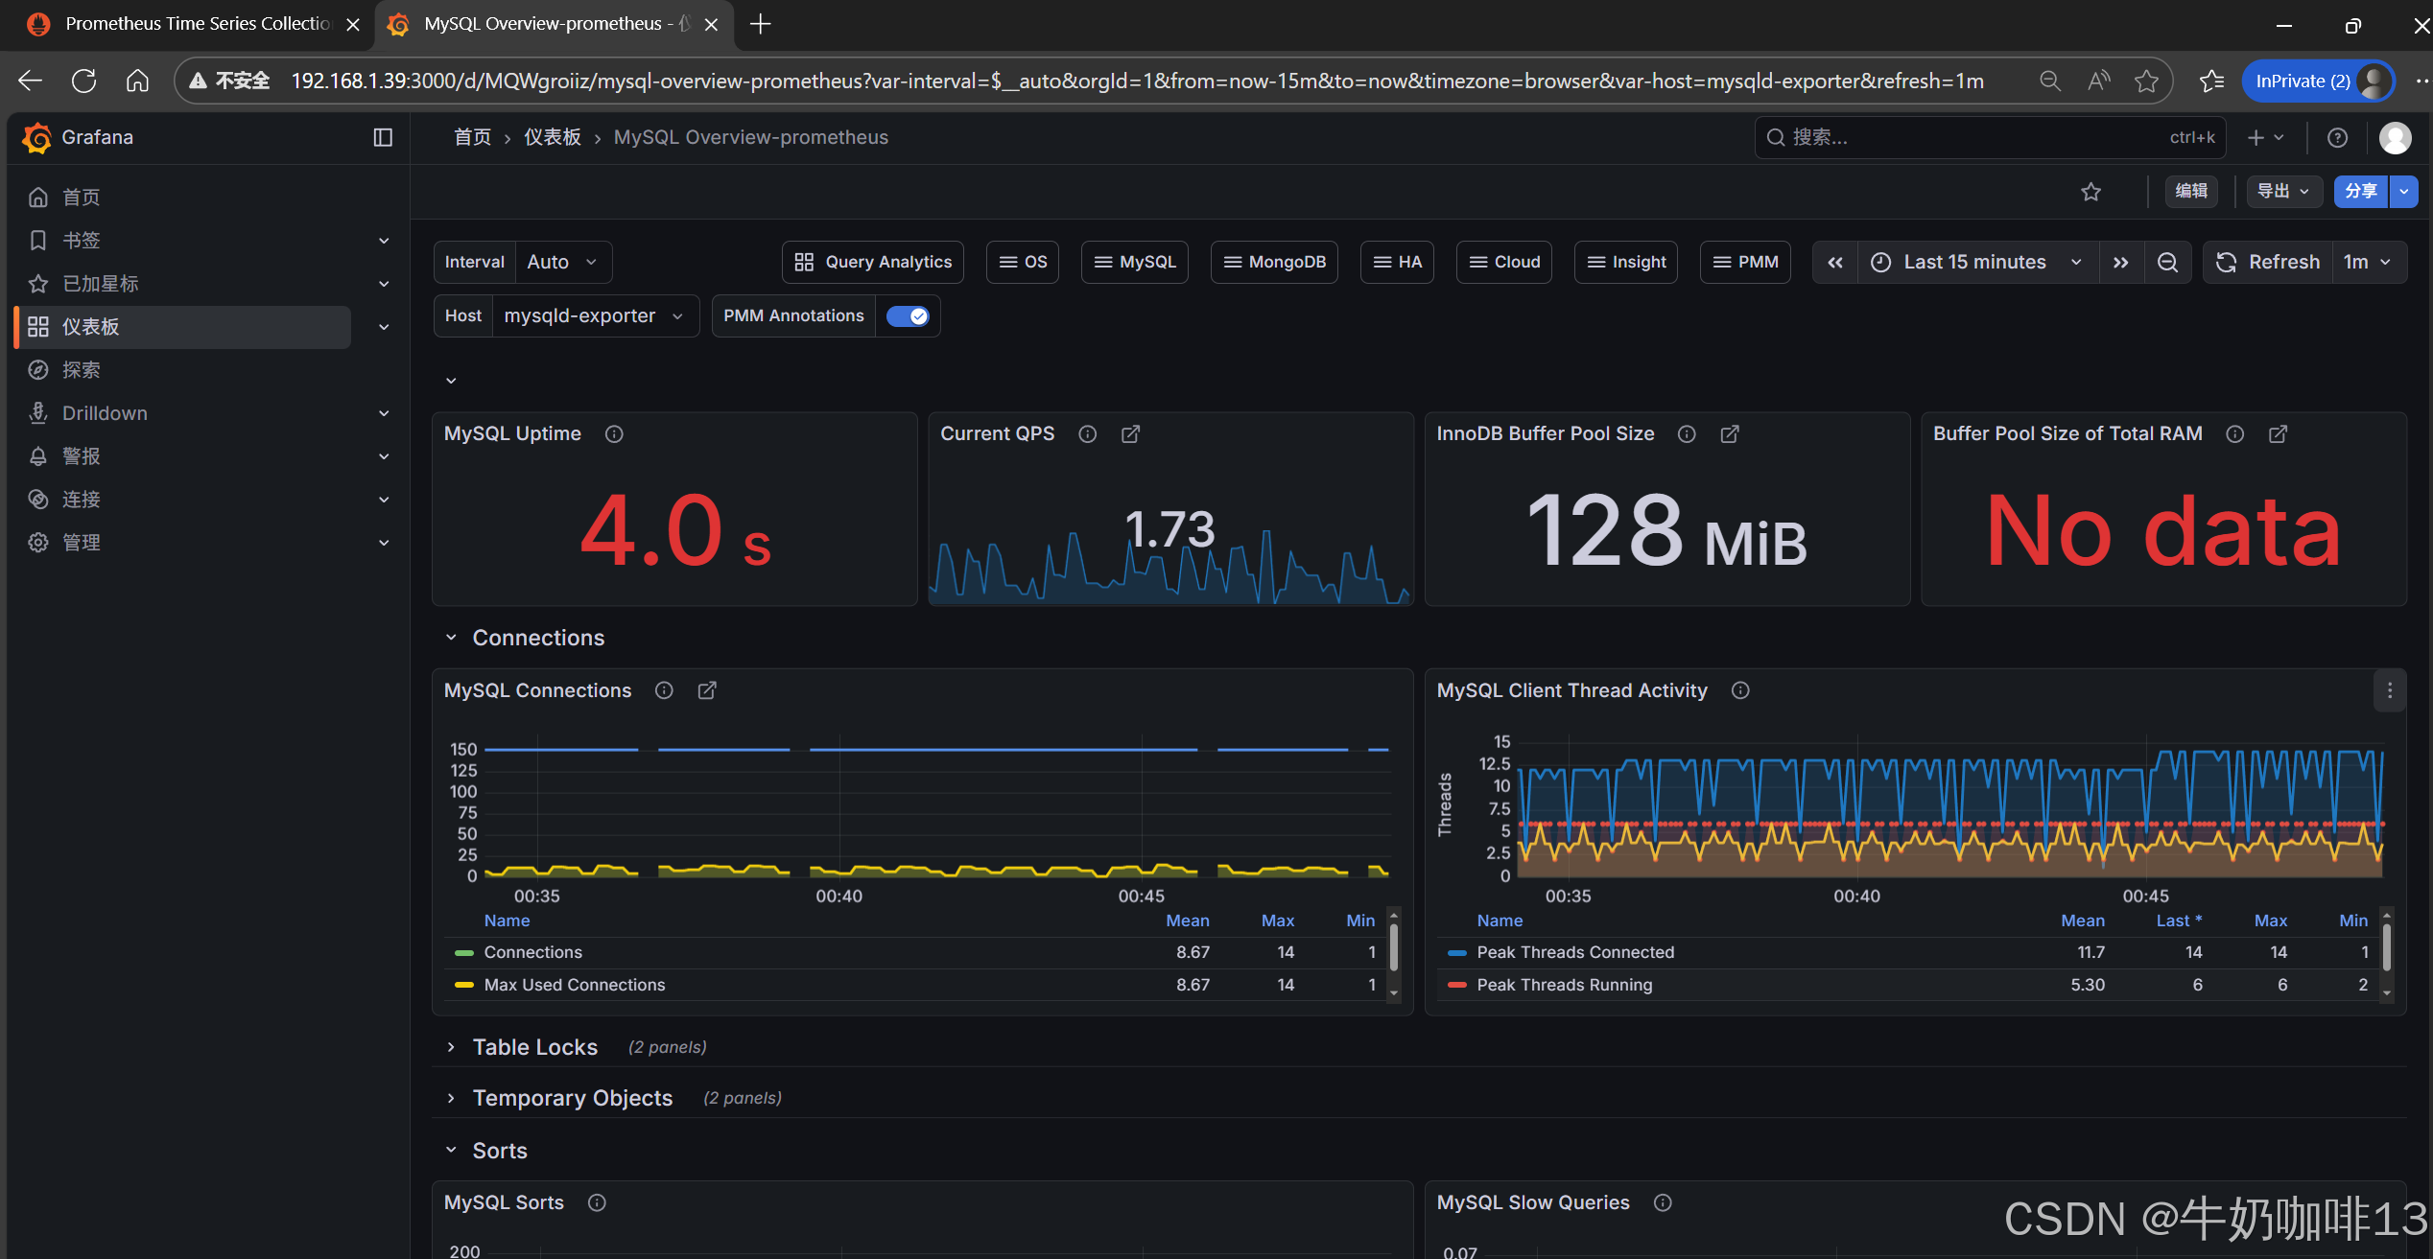Click the dock sidebar menu icon
2433x1259 pixels.
click(383, 137)
